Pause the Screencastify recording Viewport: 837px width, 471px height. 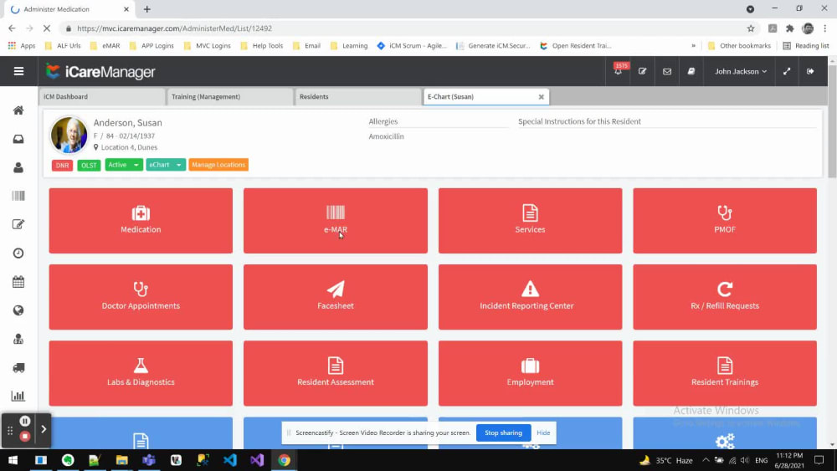pos(24,421)
